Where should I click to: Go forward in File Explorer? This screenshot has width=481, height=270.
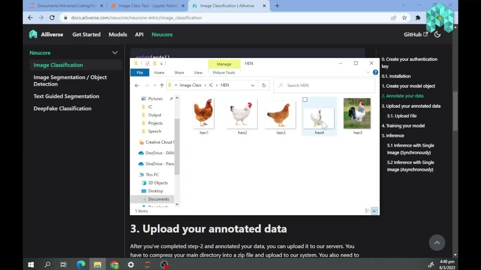point(147,85)
